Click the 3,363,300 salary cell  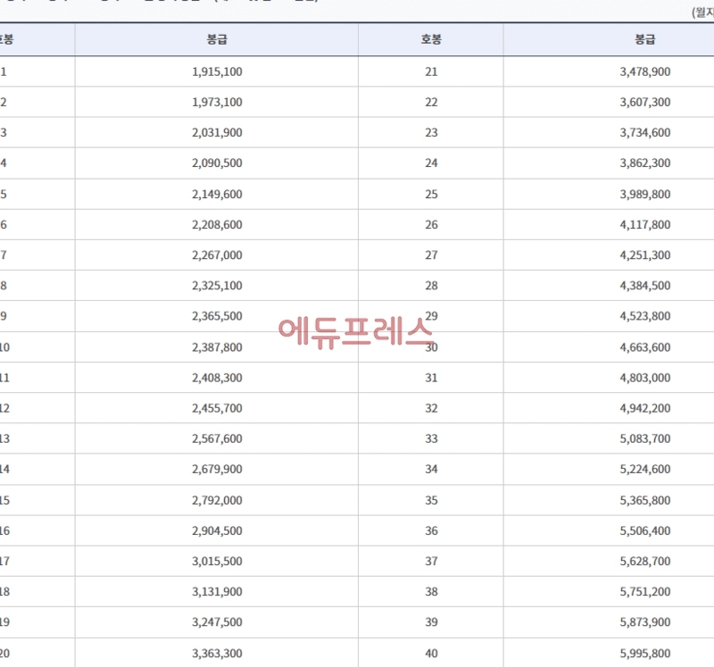click(216, 654)
